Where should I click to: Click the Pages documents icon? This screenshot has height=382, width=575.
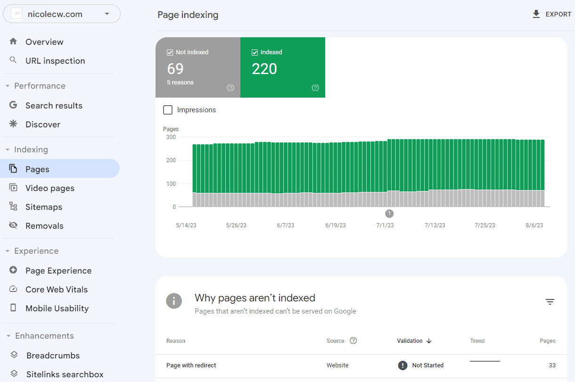pos(13,169)
